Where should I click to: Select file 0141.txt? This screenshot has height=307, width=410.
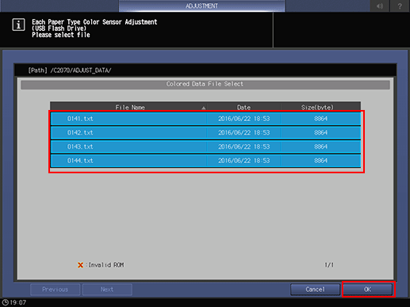tap(205, 119)
